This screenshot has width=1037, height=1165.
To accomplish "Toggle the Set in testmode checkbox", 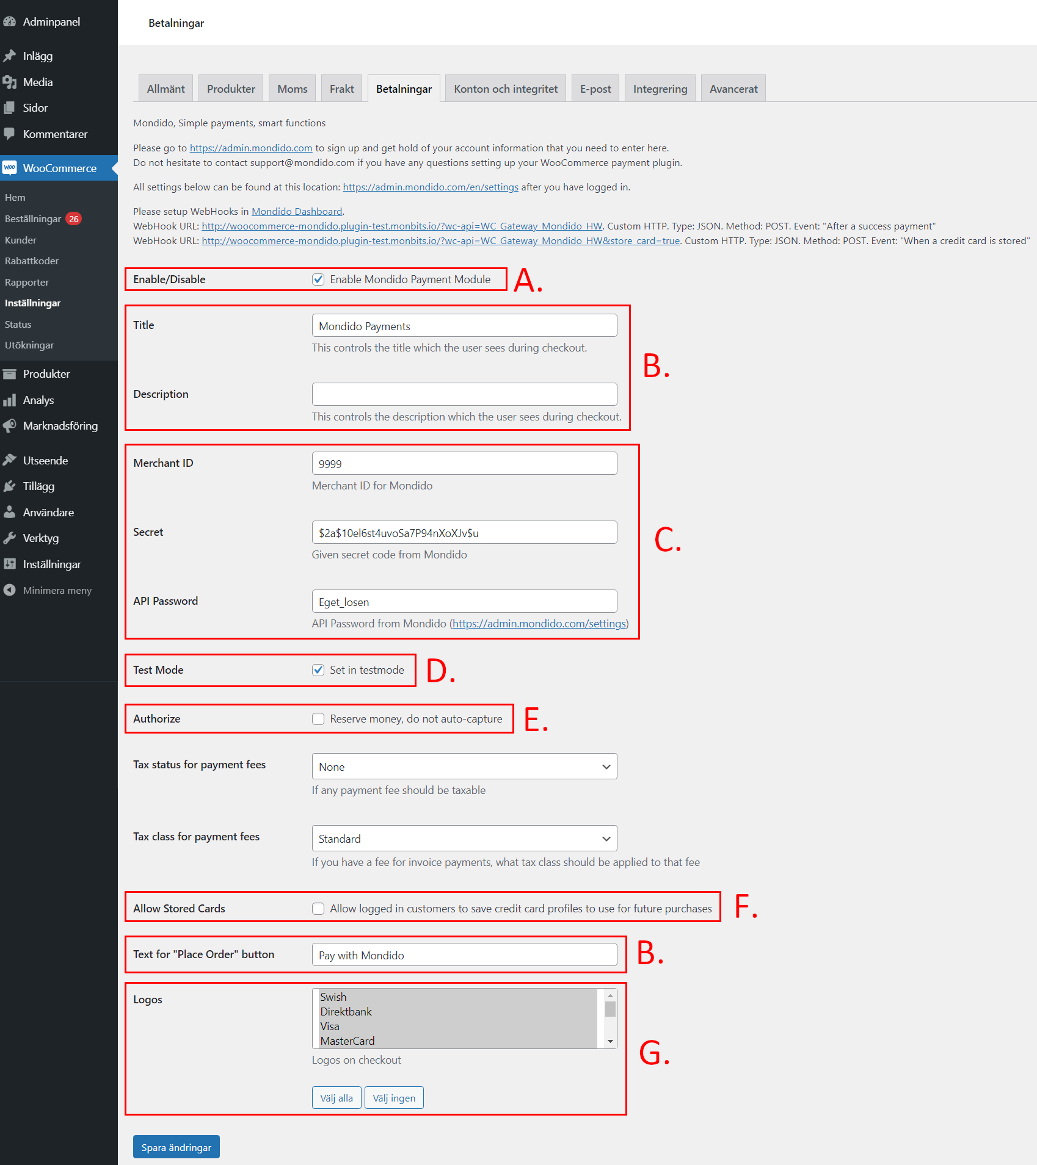I will coord(318,670).
